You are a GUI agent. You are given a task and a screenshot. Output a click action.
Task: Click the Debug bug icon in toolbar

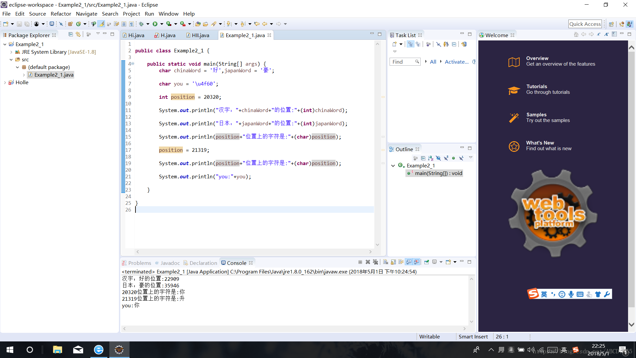141,24
